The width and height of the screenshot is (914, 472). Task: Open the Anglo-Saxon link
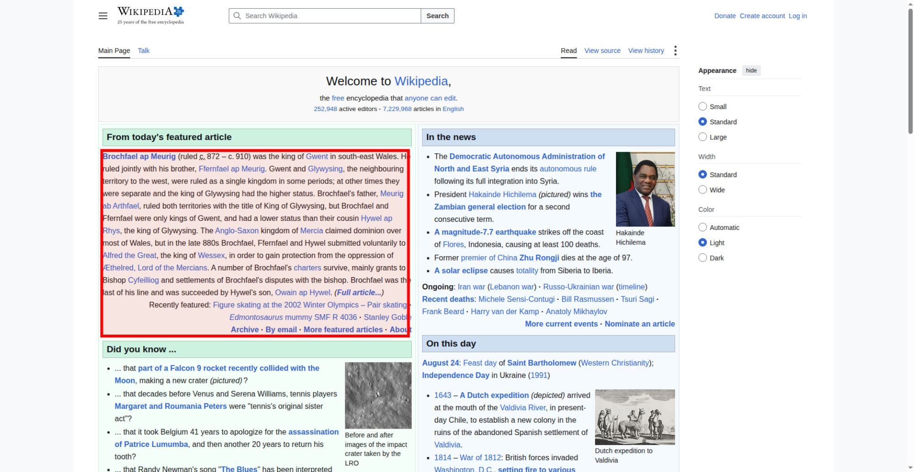tap(237, 231)
